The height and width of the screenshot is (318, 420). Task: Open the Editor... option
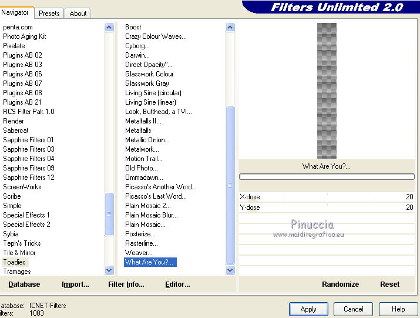click(177, 284)
